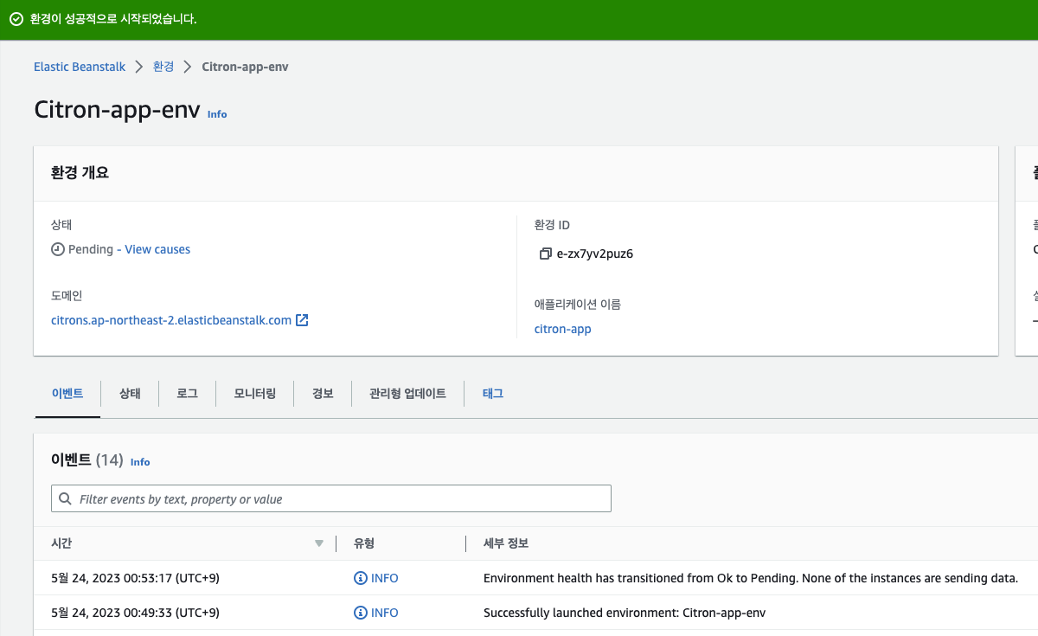Click the 유형 column header
1038x636 pixels.
pyautogui.click(x=364, y=543)
